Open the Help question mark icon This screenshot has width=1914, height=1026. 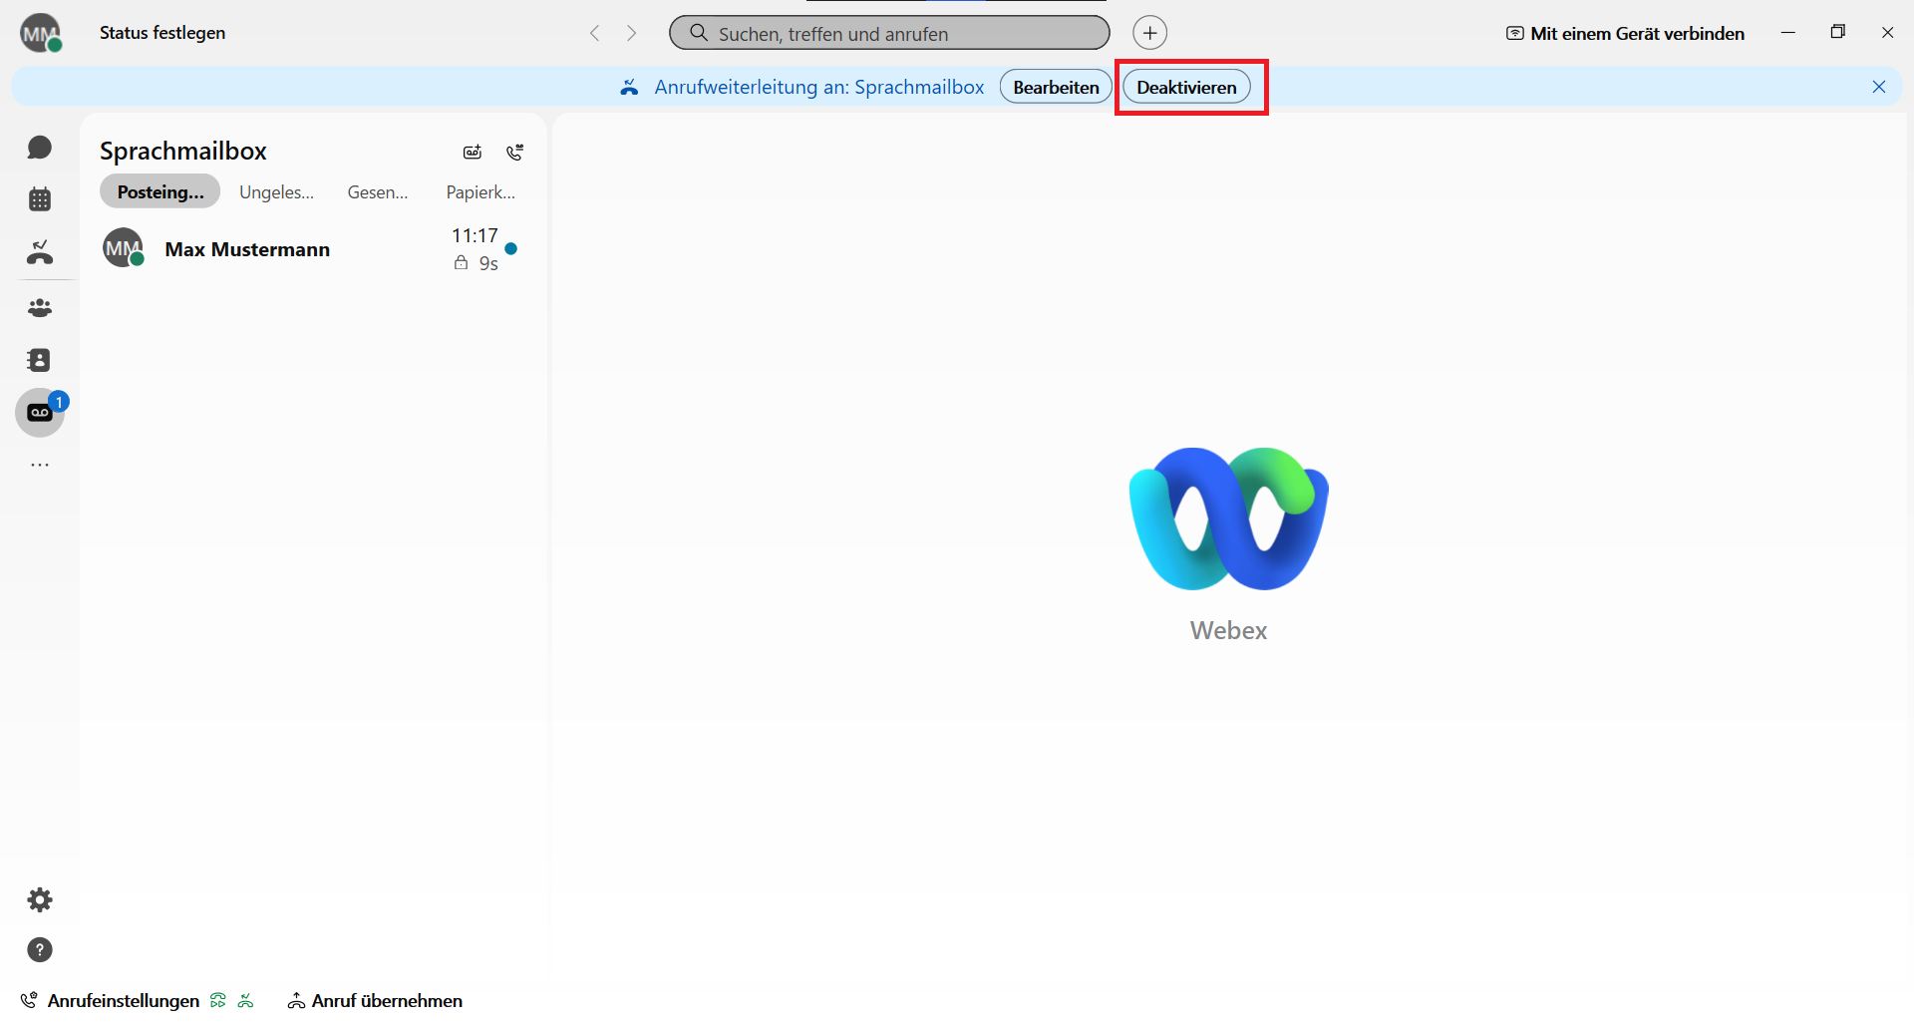pyautogui.click(x=40, y=950)
